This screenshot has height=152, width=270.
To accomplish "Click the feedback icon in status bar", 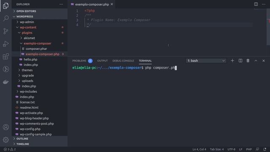I will [257, 149].
